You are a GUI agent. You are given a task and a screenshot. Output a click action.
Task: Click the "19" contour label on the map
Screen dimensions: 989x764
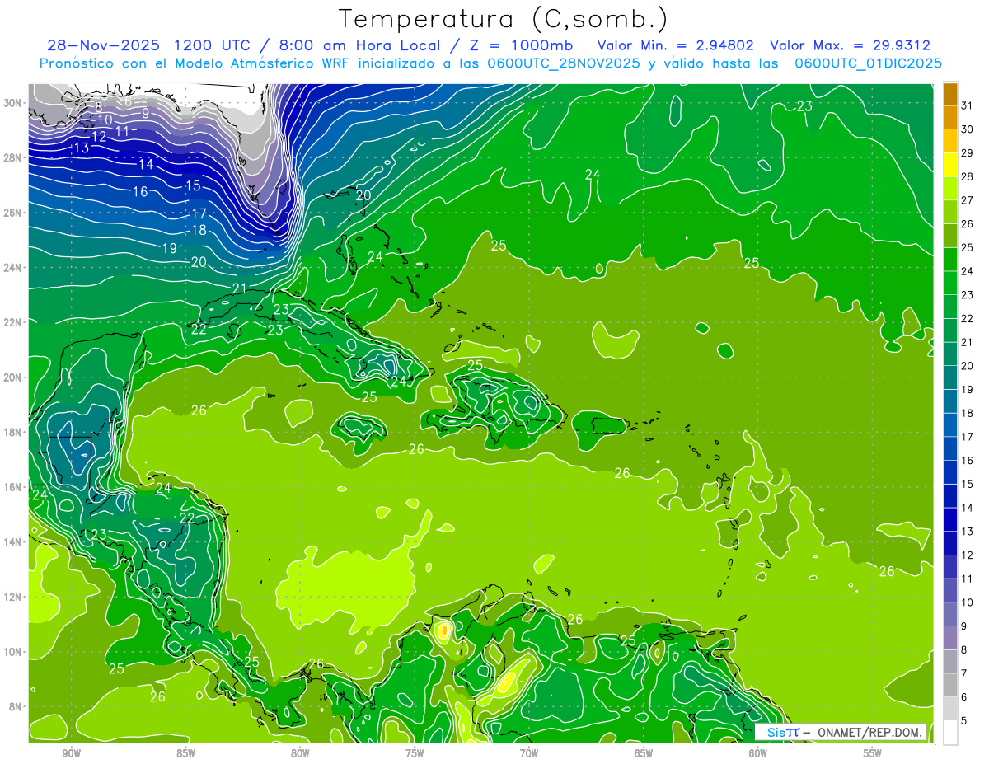click(x=170, y=247)
